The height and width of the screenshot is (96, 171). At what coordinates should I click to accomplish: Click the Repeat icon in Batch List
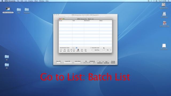tap(65, 50)
